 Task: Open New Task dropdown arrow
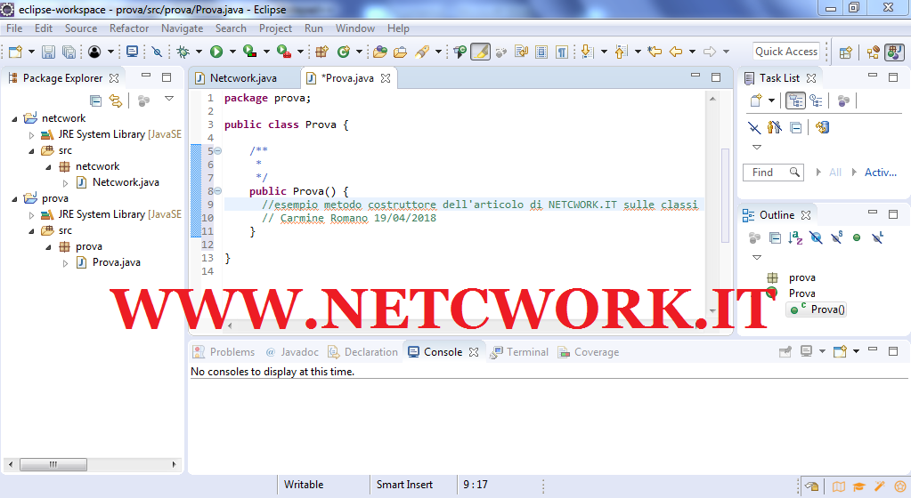pyautogui.click(x=771, y=100)
